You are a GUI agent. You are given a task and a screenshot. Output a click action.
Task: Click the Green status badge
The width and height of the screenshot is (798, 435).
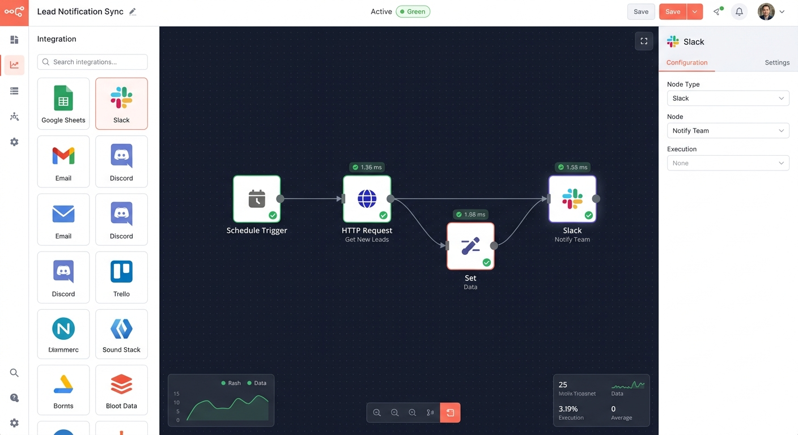click(x=413, y=11)
